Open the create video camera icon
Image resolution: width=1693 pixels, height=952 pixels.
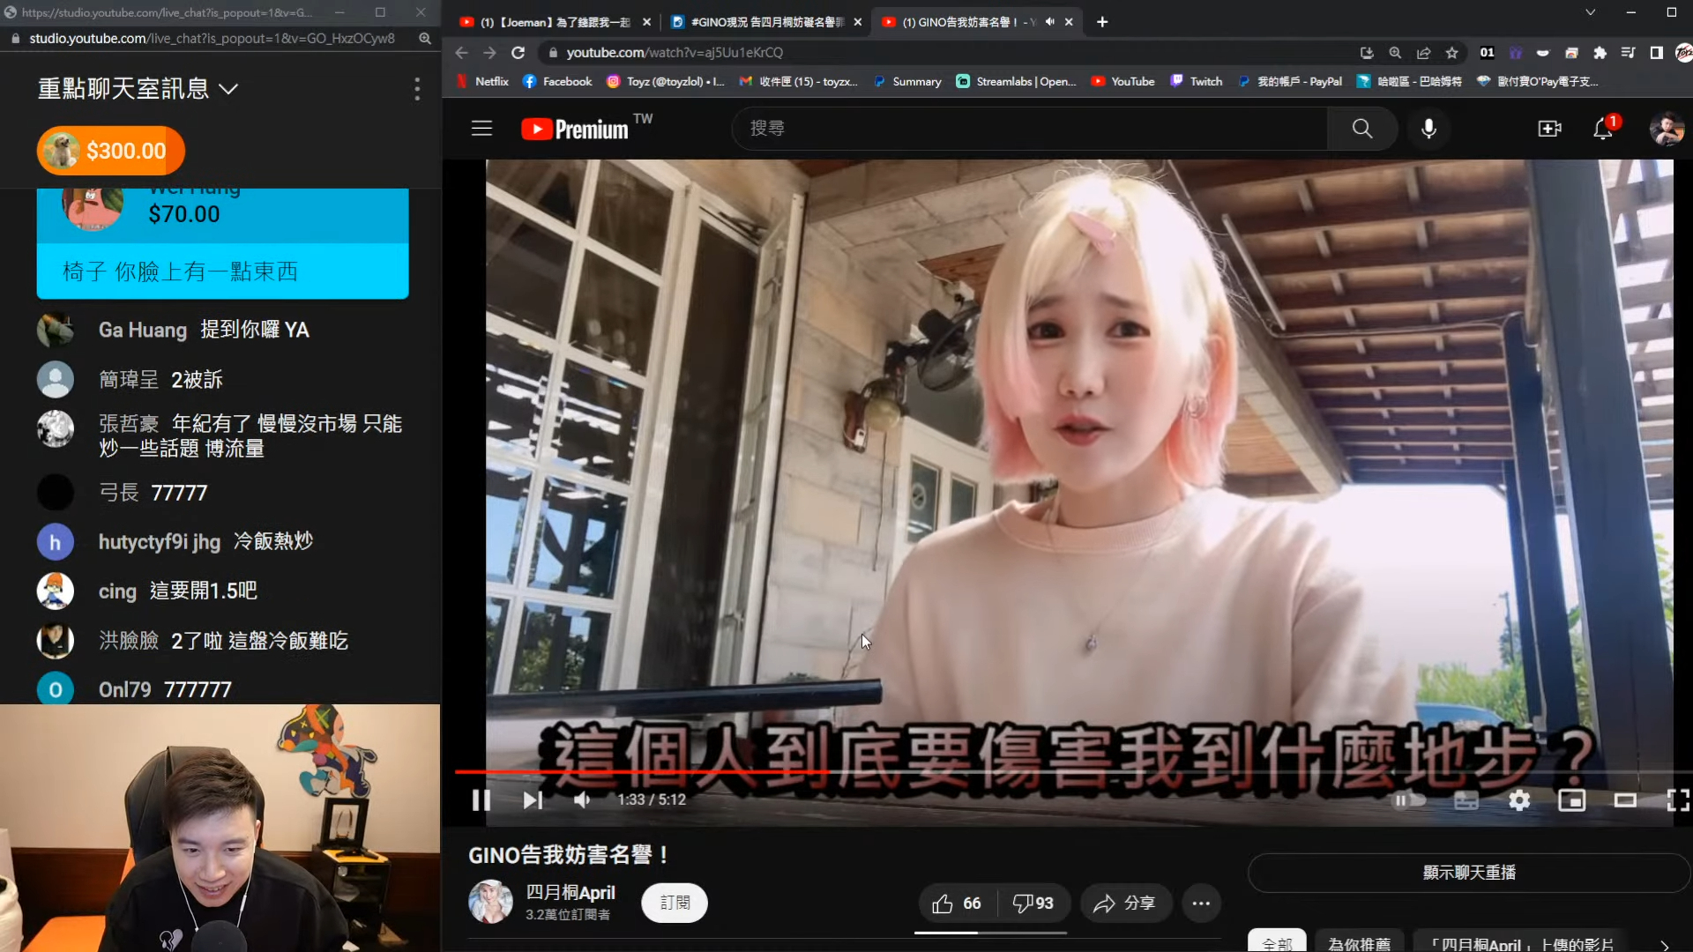click(1549, 129)
